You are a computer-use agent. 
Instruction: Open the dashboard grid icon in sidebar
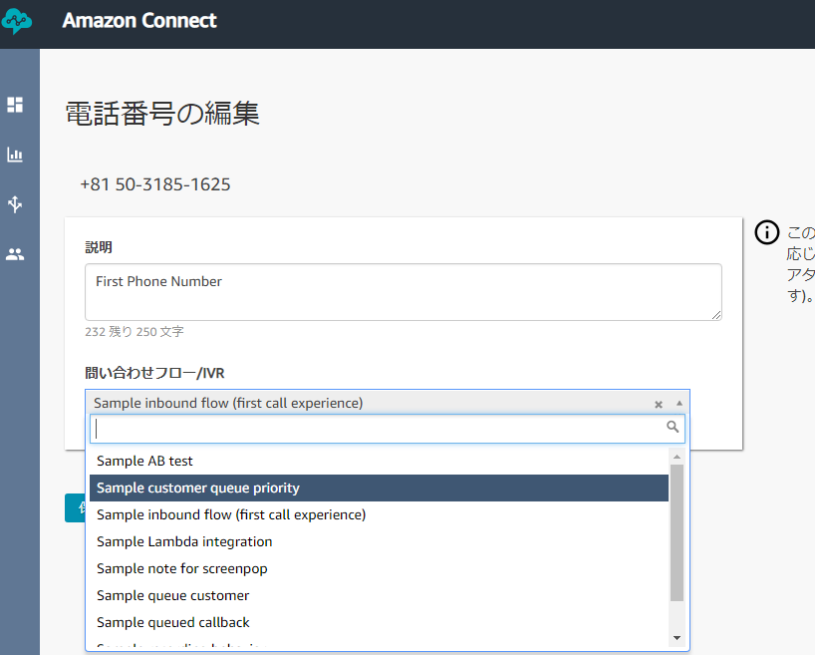pyautogui.click(x=15, y=105)
